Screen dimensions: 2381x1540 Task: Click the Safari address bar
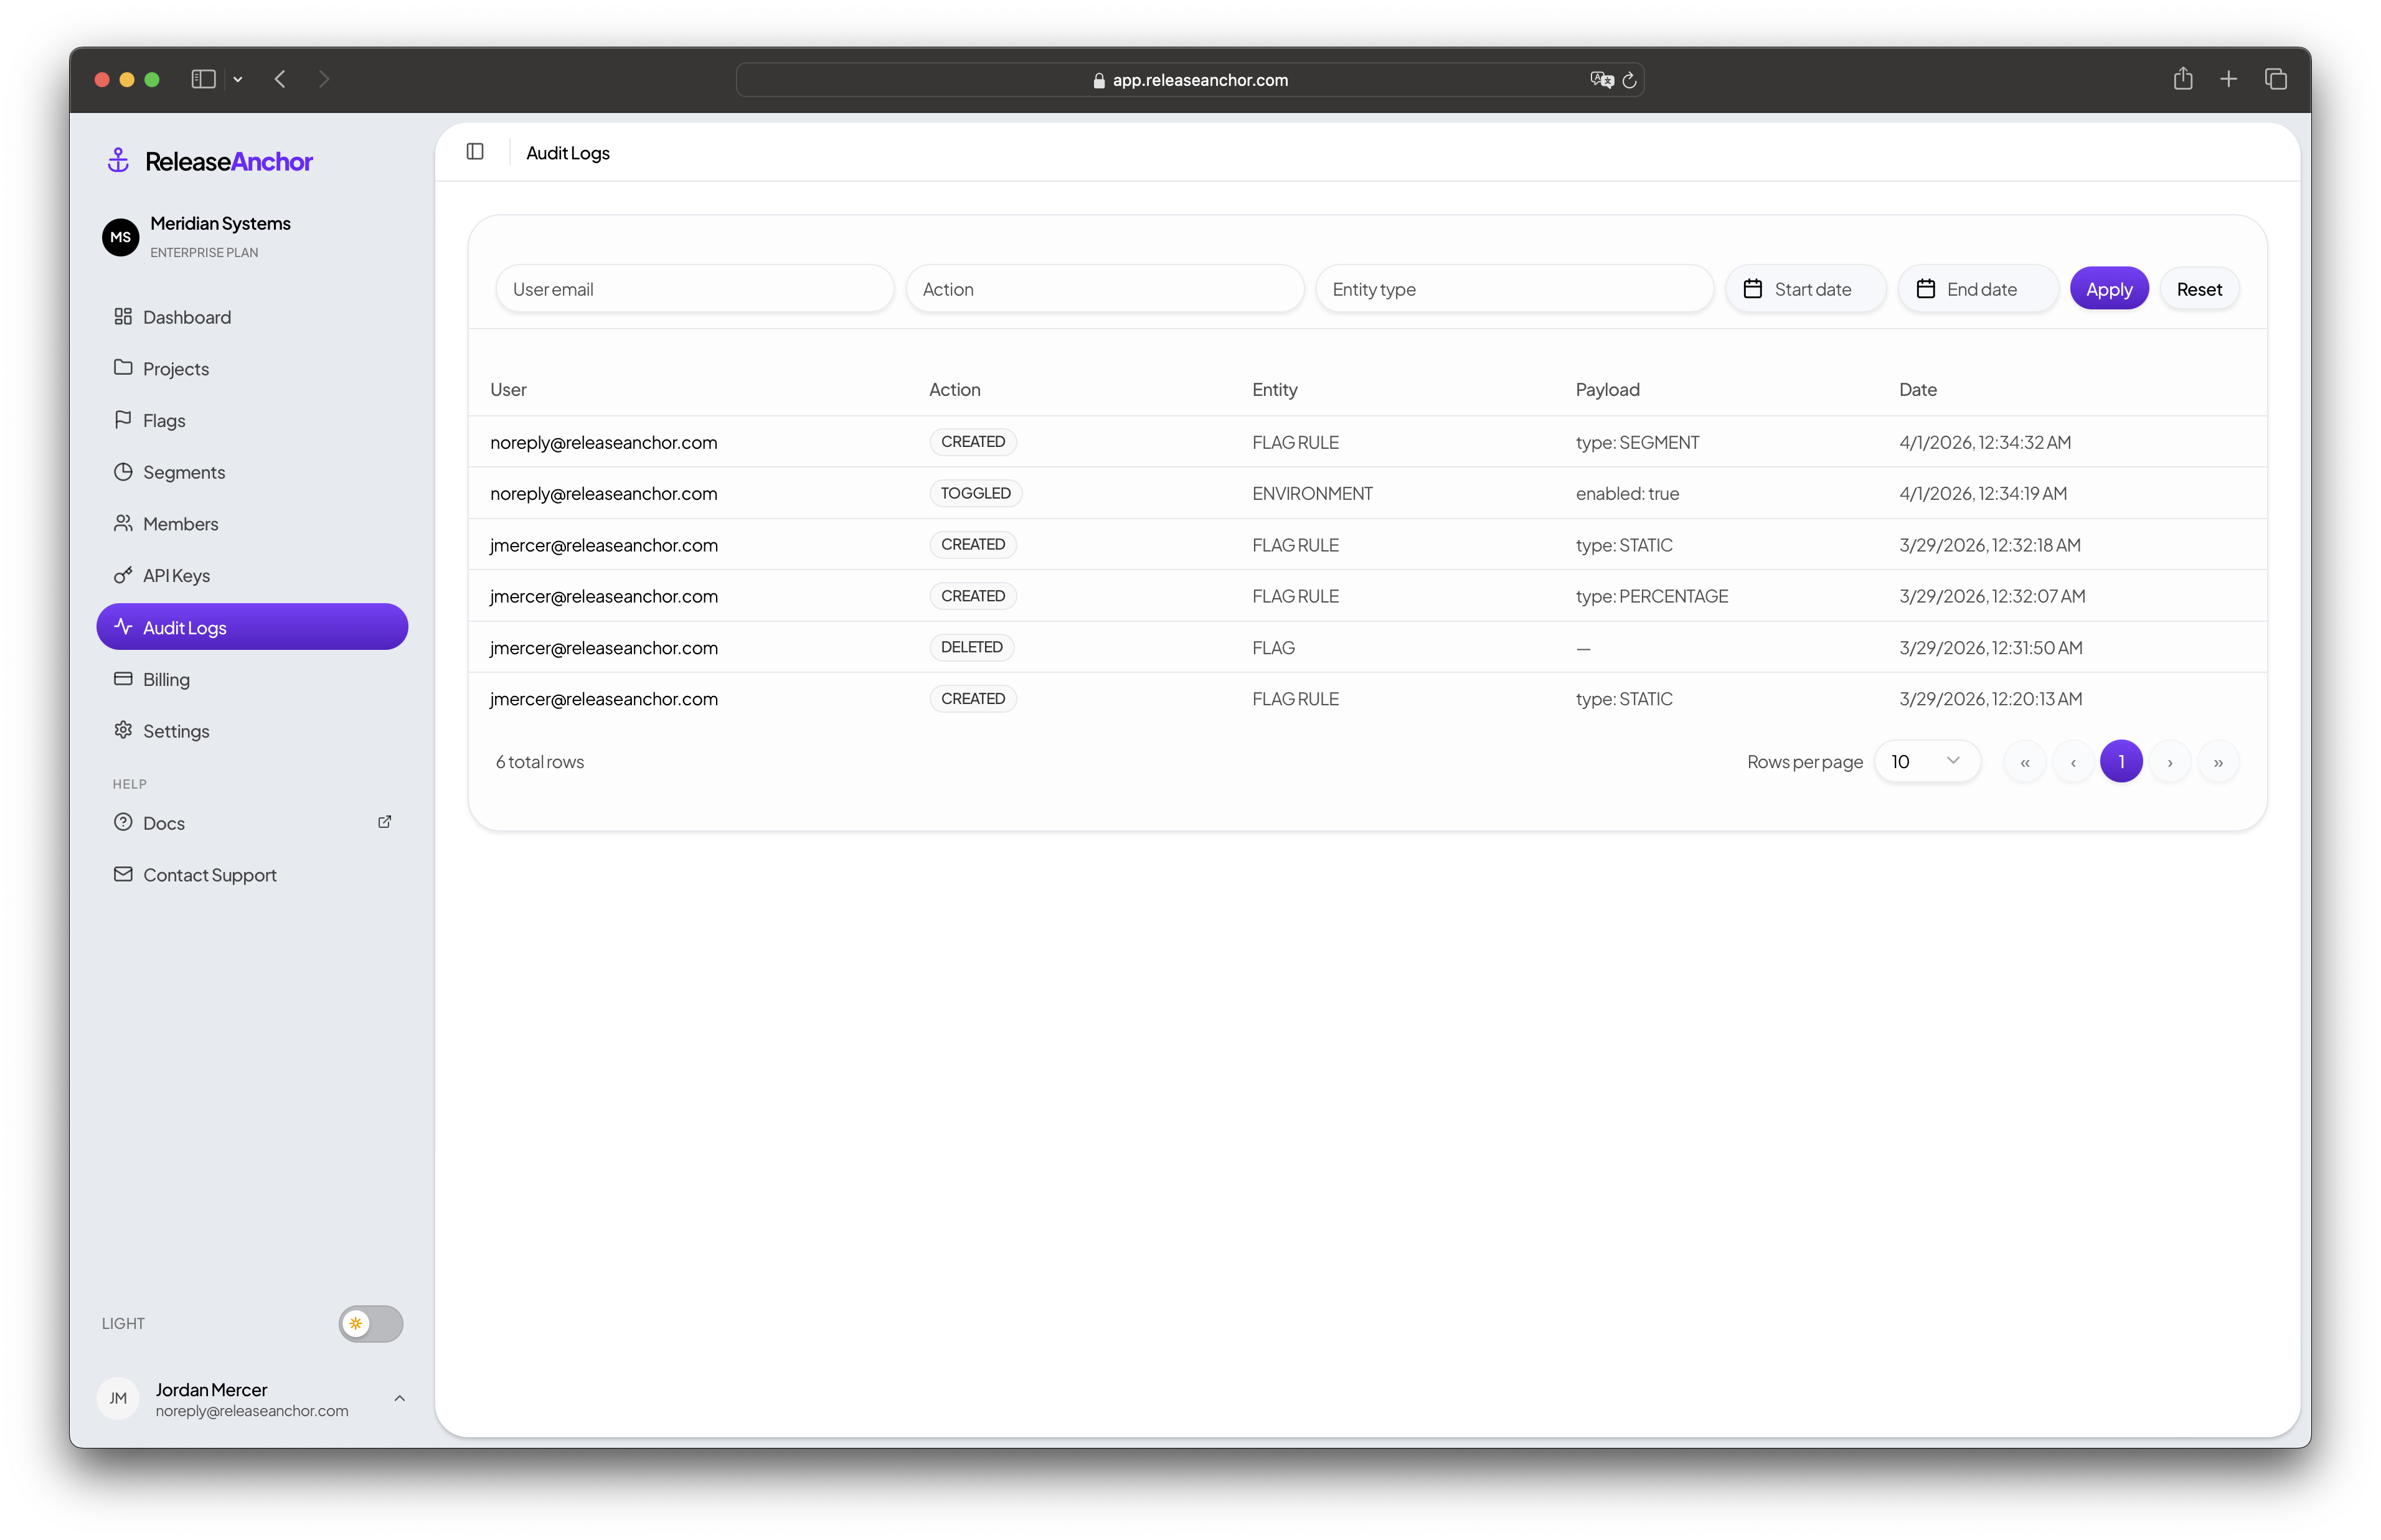tap(1189, 80)
